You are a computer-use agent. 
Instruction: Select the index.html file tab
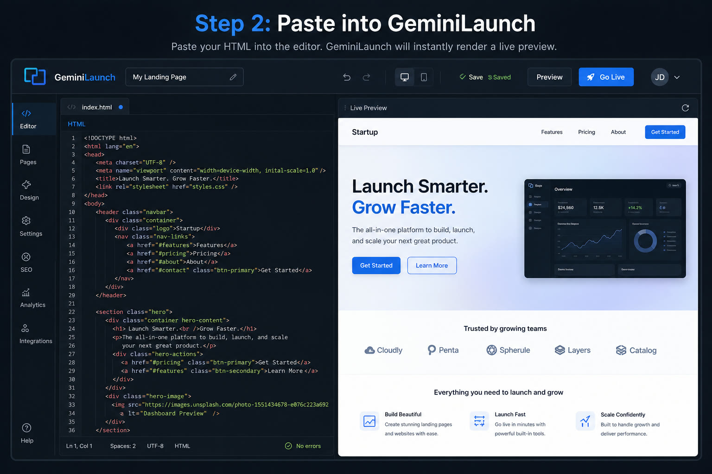click(x=95, y=107)
